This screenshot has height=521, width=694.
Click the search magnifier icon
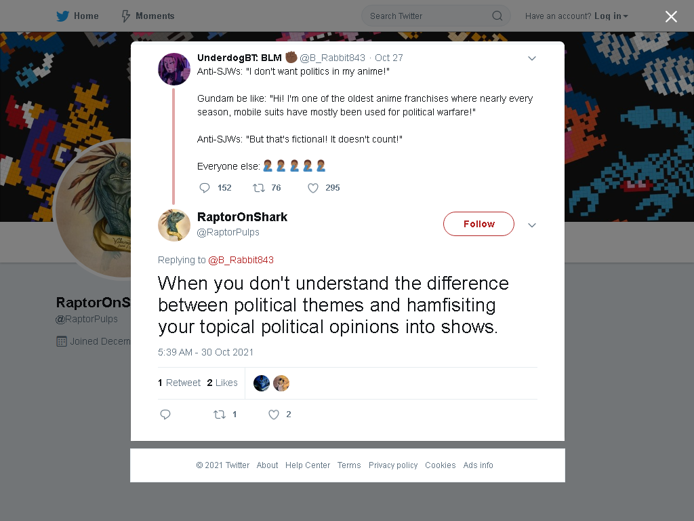tap(497, 16)
